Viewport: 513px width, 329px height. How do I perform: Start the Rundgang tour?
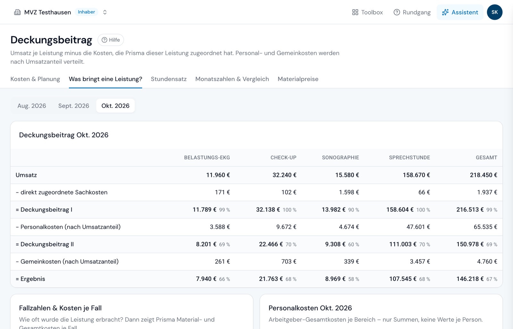coord(412,12)
